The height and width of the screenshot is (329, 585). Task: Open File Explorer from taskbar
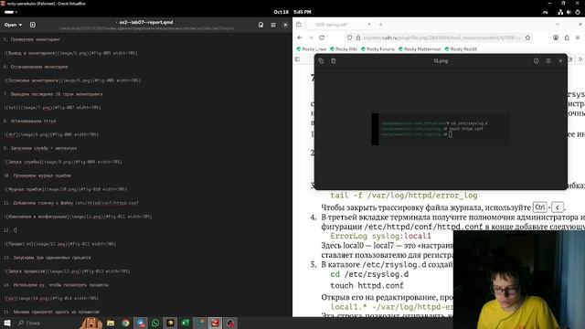[111, 323]
